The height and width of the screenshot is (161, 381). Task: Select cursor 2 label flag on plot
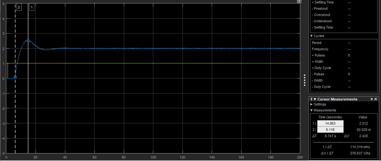click(x=19, y=7)
